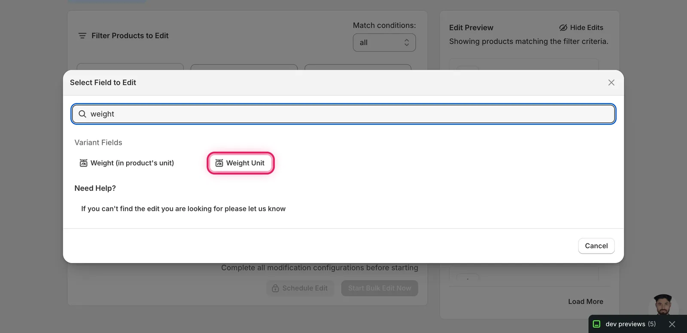This screenshot has width=687, height=333.
Task: Click Load More in Edit Preview
Action: point(586,302)
